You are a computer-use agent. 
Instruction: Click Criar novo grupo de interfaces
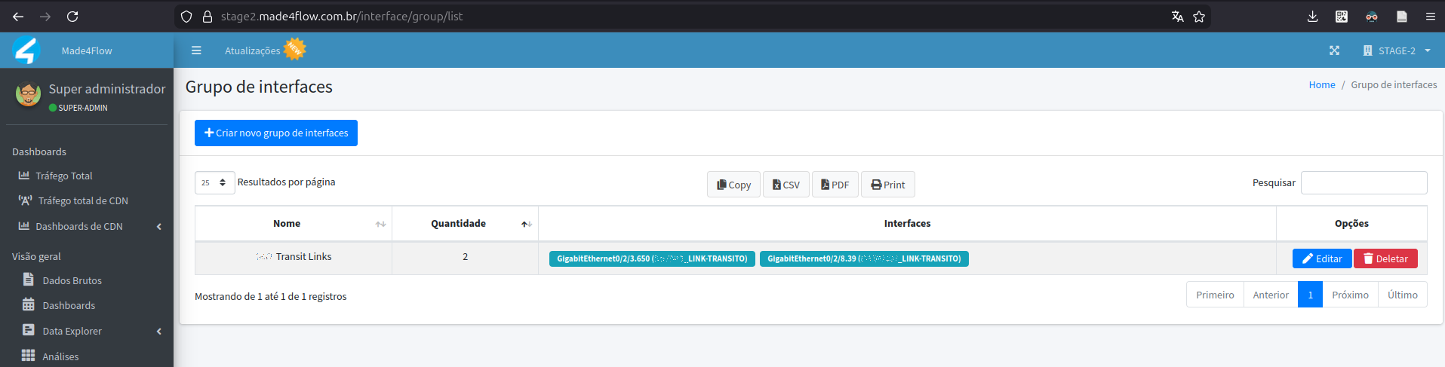(276, 133)
